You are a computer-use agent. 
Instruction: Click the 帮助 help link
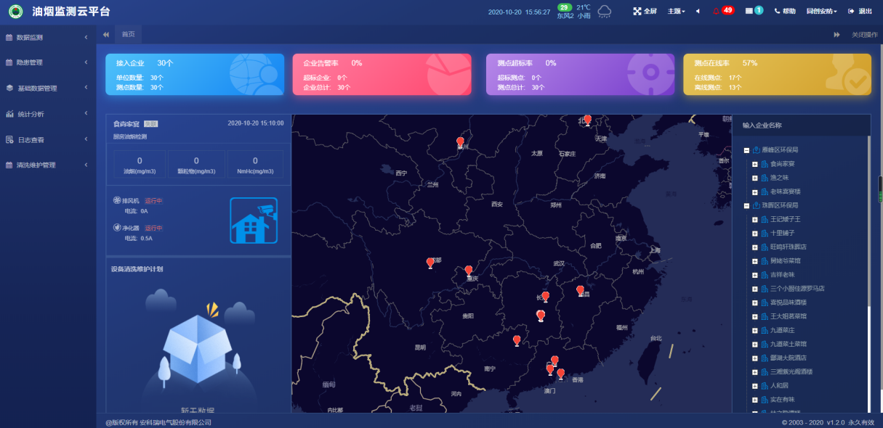coord(785,11)
